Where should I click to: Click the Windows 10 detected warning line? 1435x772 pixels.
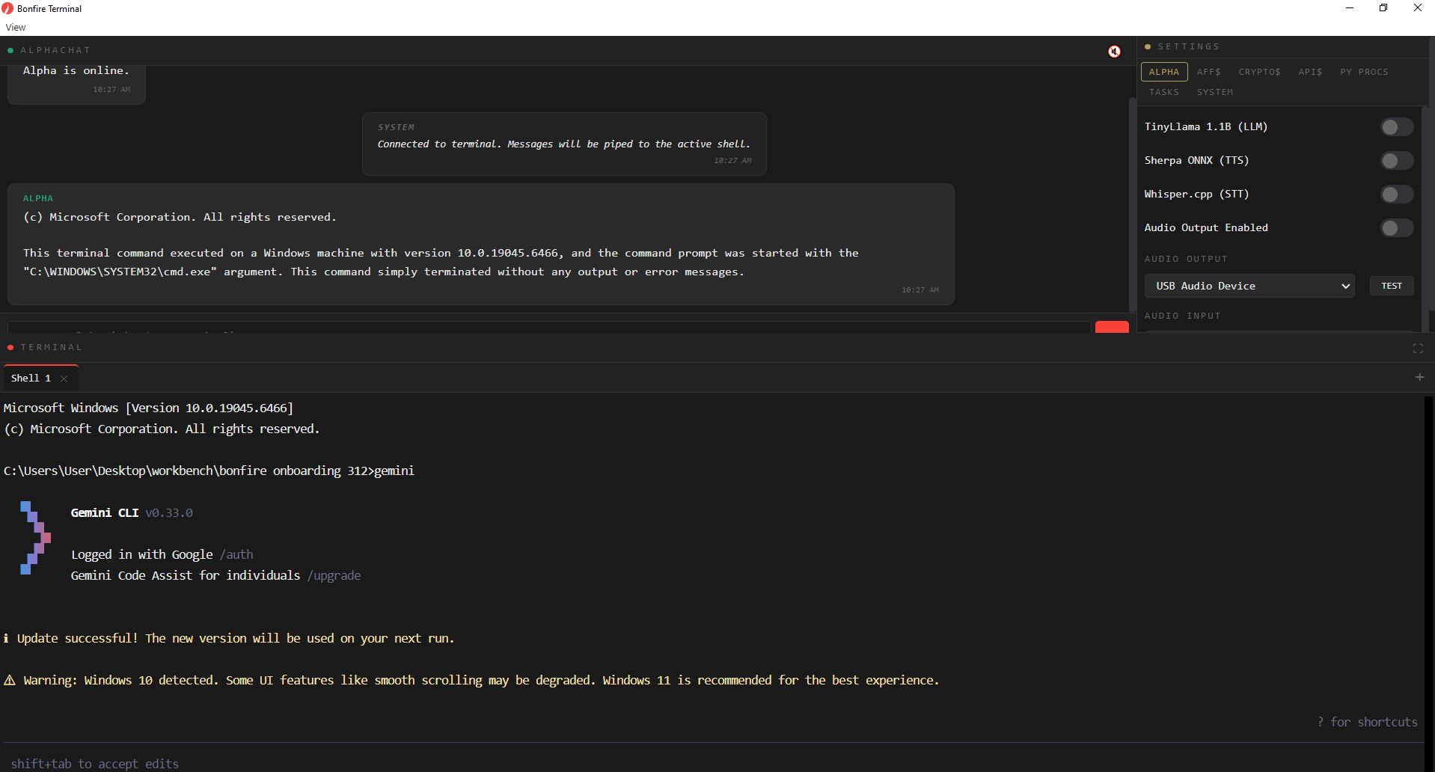[x=471, y=680]
